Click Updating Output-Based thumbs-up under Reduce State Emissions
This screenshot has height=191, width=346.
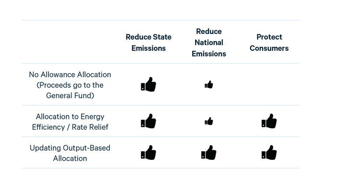point(149,152)
